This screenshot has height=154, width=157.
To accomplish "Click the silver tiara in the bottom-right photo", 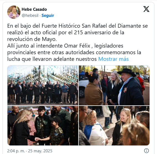I will 89,111.
